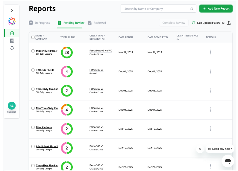The image size is (238, 171).
Task: Open actions menu for Mira Karlsson
Action: click(x=210, y=129)
